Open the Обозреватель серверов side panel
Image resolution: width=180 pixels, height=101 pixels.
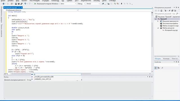(x=1, y=14)
